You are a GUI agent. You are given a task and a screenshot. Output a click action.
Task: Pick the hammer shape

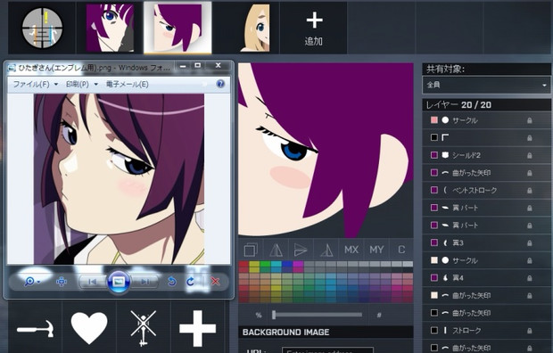[36, 329]
